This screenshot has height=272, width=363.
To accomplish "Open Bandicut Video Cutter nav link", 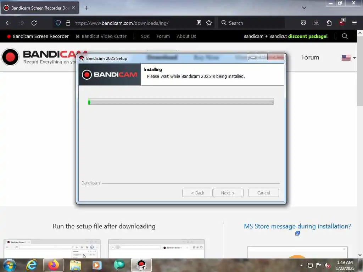I will 101,36.
